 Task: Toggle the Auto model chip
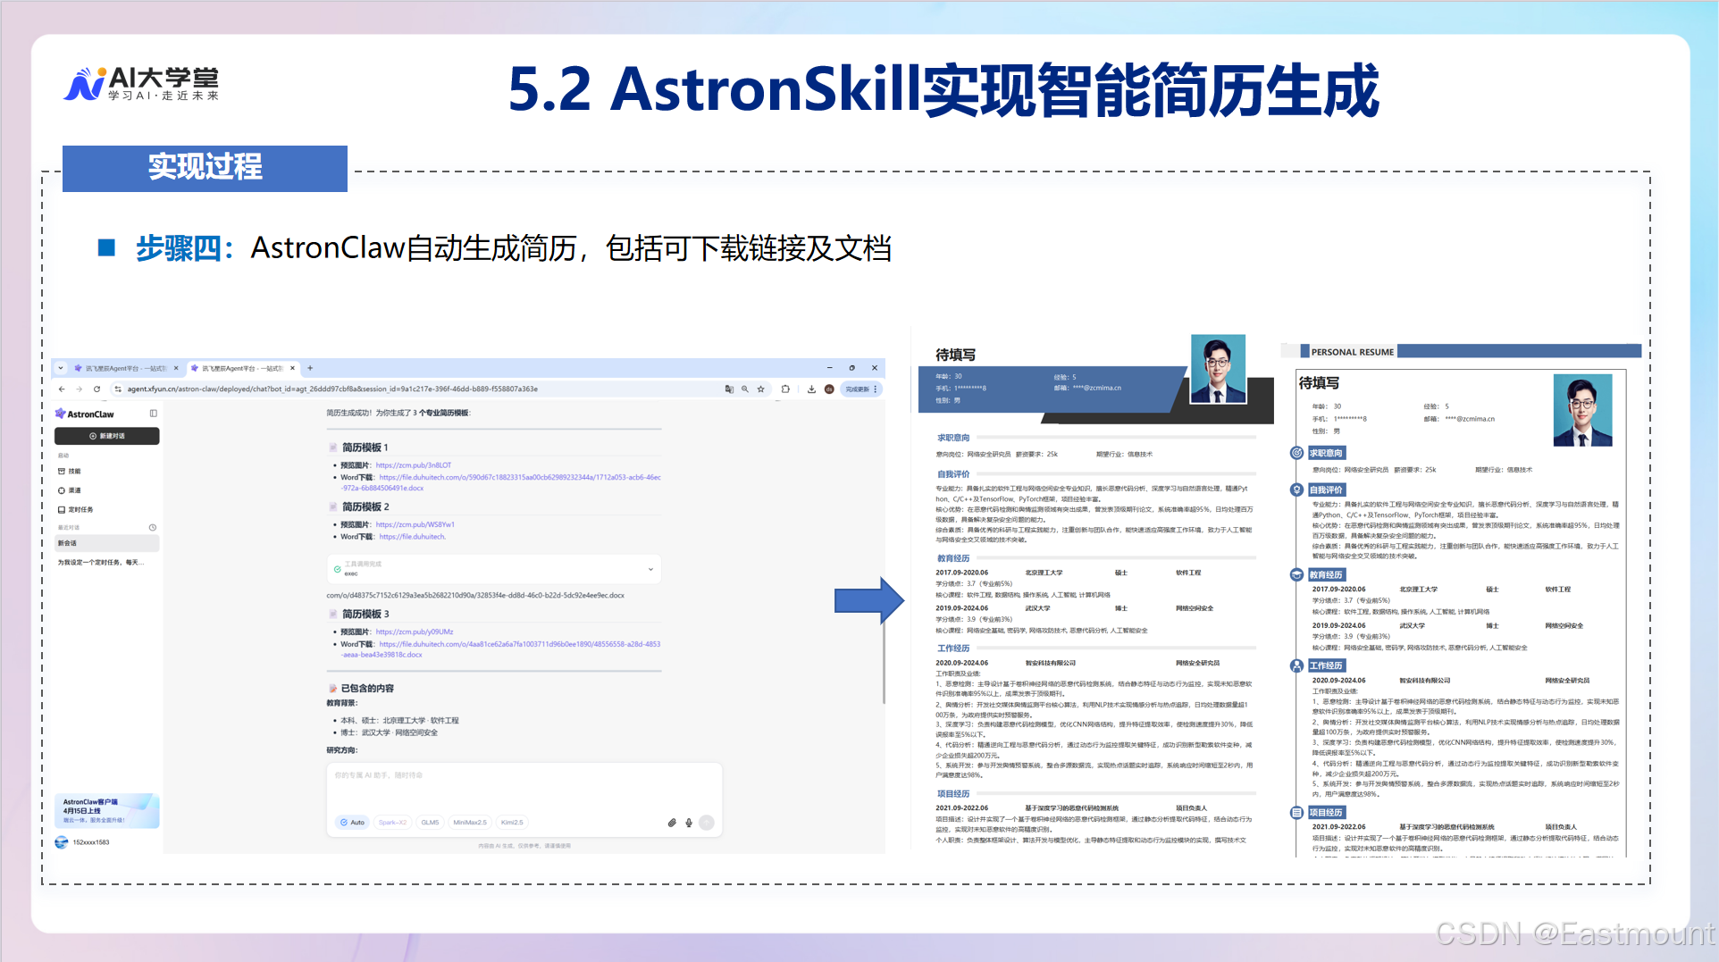pyautogui.click(x=352, y=823)
